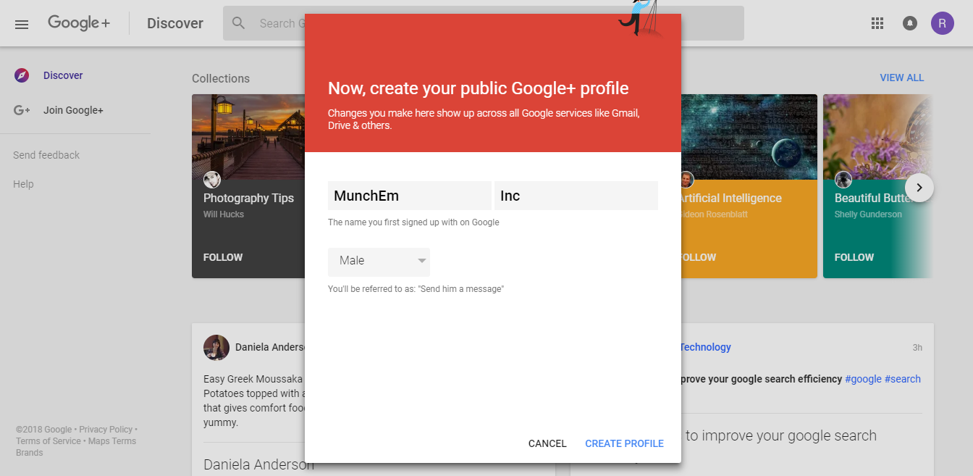Click the Join Google+ G+ icon
This screenshot has height=476, width=973.
(x=22, y=110)
